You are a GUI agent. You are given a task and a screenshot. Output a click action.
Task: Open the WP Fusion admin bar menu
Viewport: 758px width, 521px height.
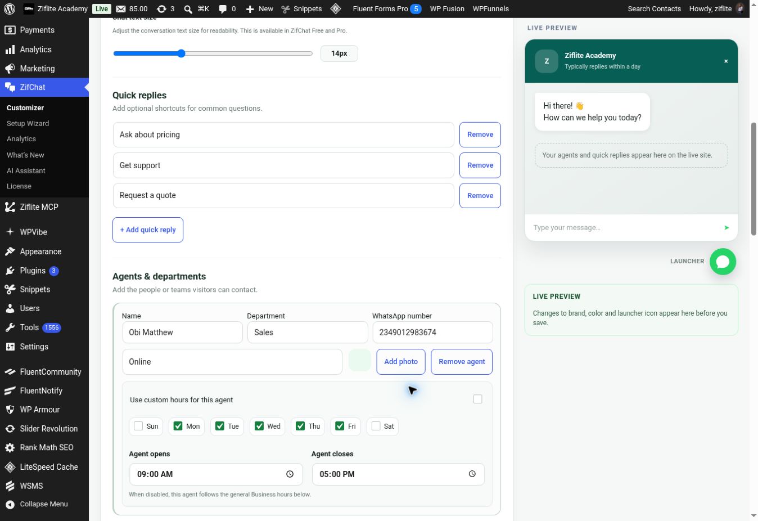coord(447,8)
